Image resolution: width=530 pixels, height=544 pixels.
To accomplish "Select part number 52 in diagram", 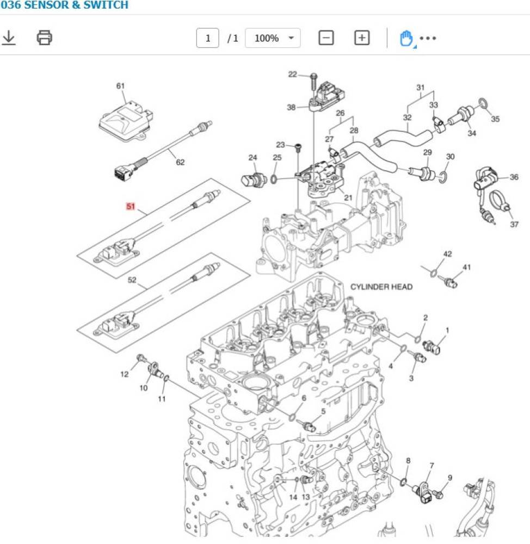I will pos(132,281).
